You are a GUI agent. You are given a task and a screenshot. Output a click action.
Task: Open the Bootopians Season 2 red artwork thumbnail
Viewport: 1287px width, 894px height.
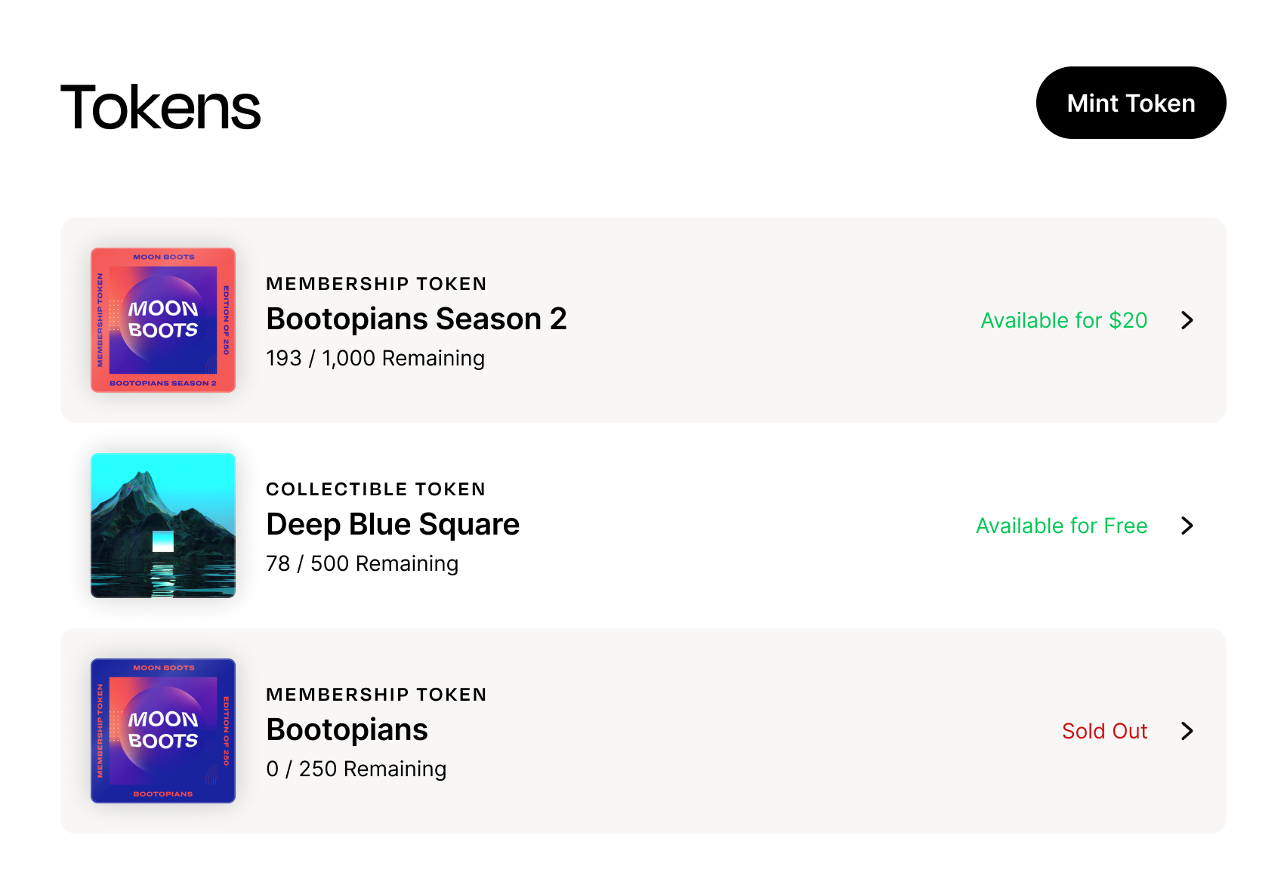tap(163, 320)
